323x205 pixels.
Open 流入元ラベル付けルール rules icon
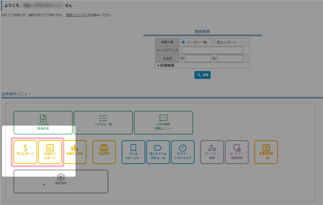[158, 152]
